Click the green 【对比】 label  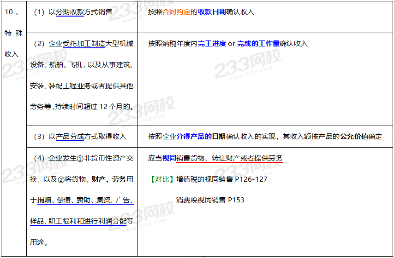161,179
